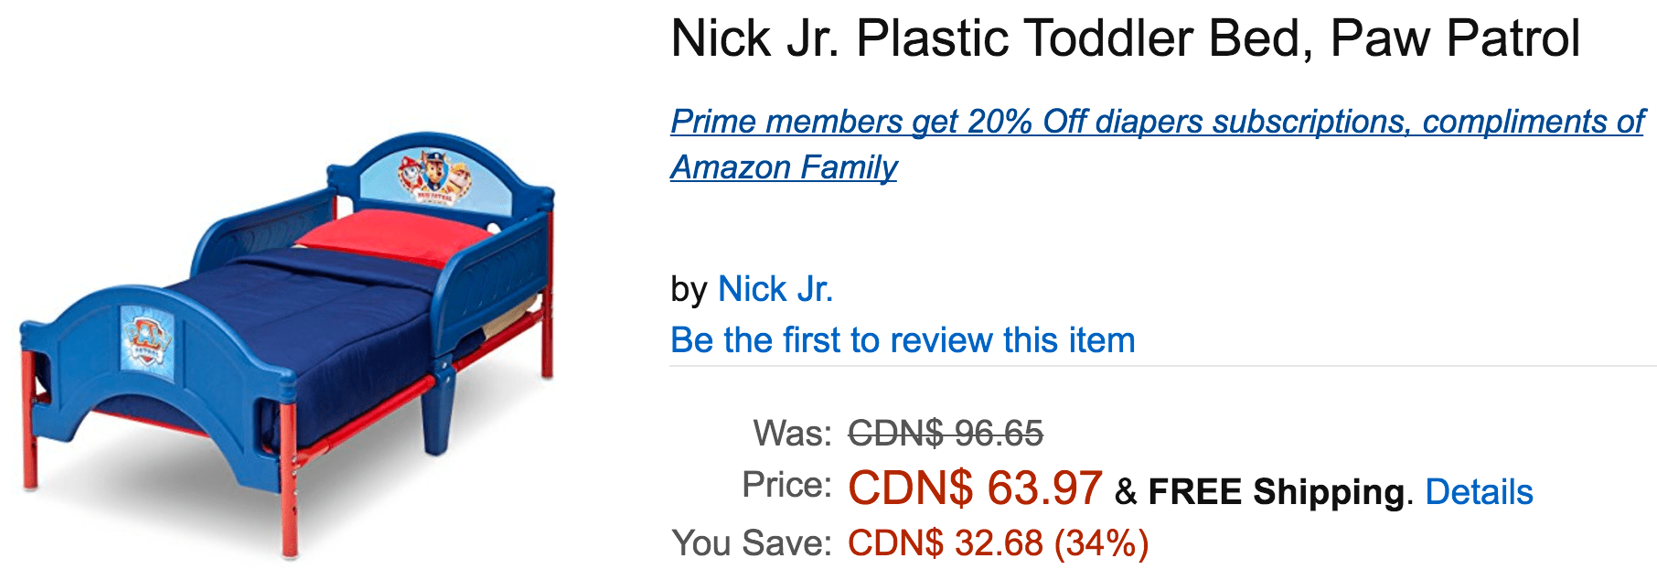Open the Nick Jr. brand link

coord(775,289)
